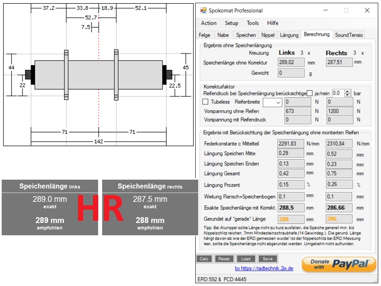
Task: Click the 7.5 offset label in hub diagram
Action: (x=86, y=27)
